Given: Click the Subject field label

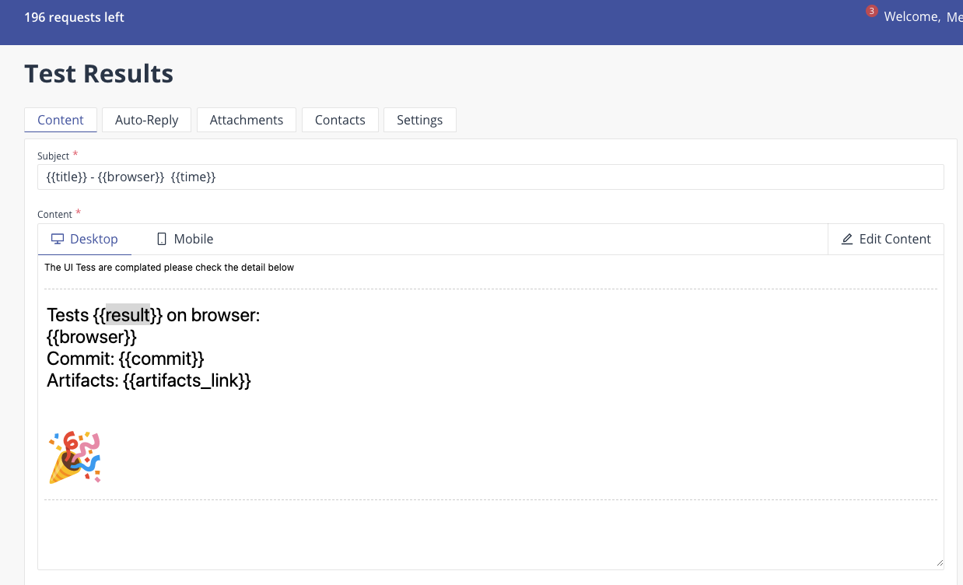Looking at the screenshot, I should (x=54, y=156).
